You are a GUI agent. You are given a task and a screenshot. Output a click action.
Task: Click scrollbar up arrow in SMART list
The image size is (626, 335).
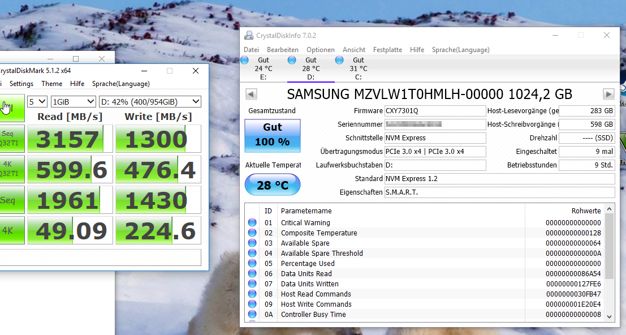[609, 209]
